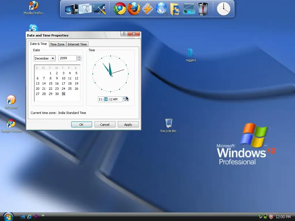Screen dimensions: 295x221
Task: Click the Safely Remove Hardware tray icon
Action: click(260, 217)
